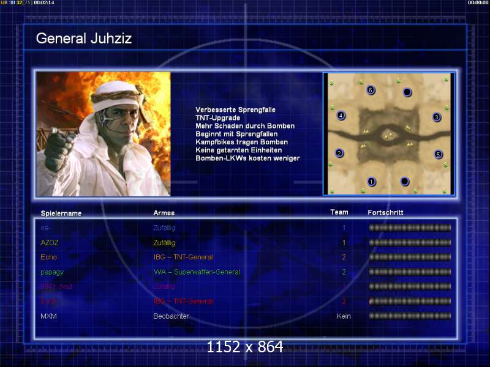Click AZOZ's loading progress bar

[x=410, y=242]
